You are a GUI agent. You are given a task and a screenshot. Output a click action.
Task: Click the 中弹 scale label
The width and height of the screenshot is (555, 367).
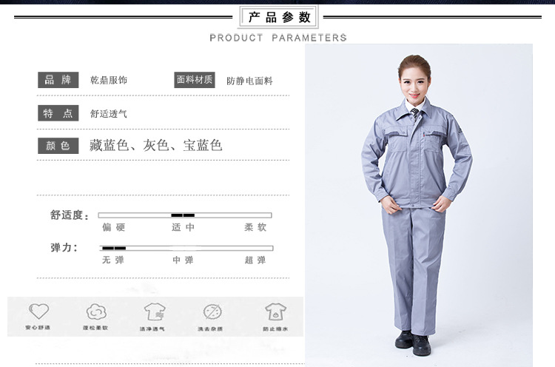(x=183, y=260)
